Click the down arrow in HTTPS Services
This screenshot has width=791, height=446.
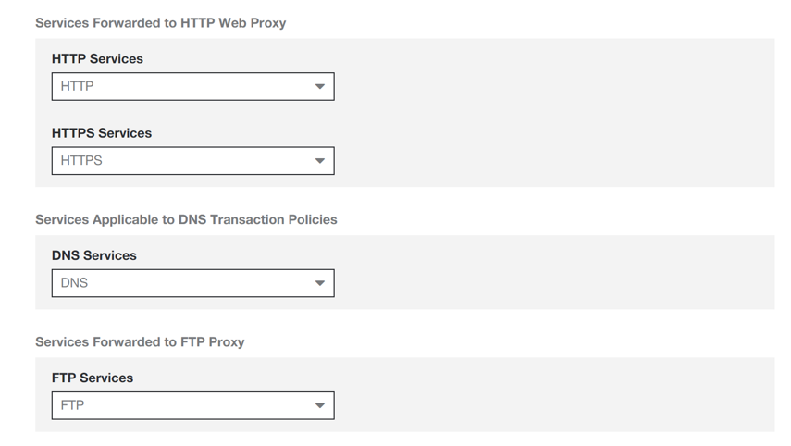[x=319, y=161]
